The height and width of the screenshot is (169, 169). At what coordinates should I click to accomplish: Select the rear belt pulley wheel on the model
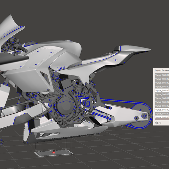(x=141, y=116)
